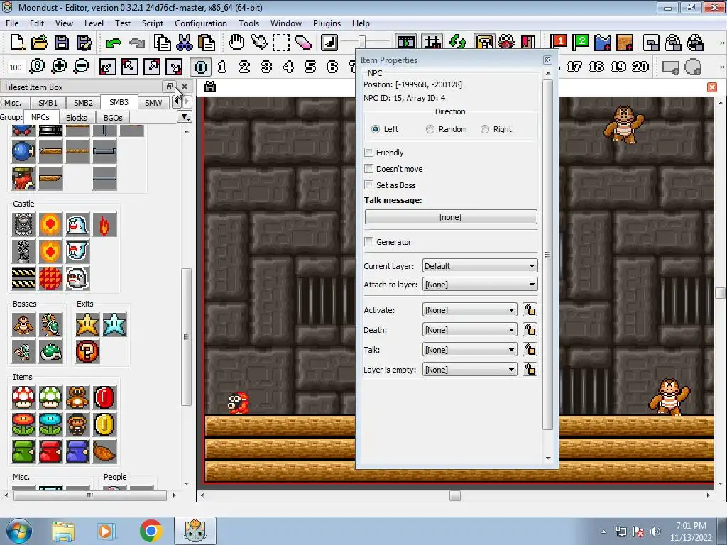The width and height of the screenshot is (727, 545).
Task: Select the gold coin item
Action: point(104,424)
